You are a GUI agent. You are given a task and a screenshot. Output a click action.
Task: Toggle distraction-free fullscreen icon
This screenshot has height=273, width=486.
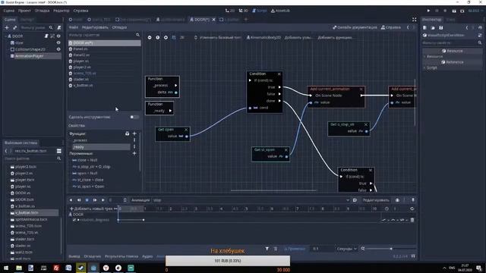click(414, 20)
